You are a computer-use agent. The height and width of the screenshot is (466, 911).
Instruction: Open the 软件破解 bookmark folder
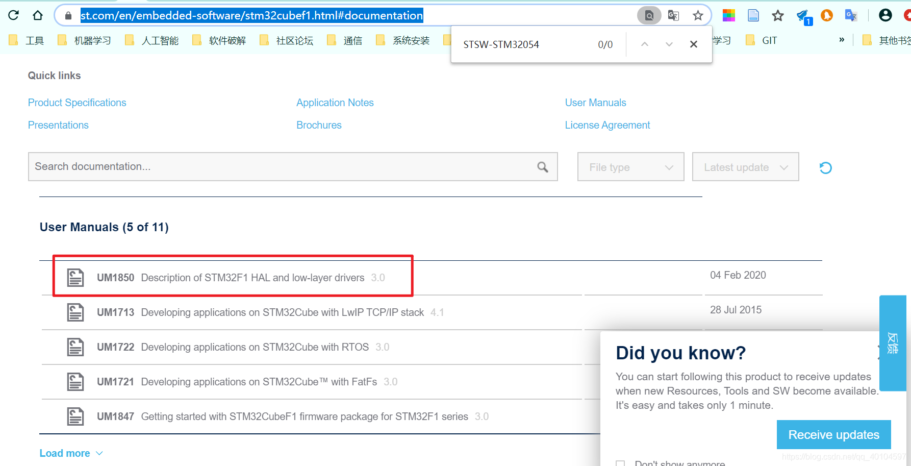(x=219, y=40)
